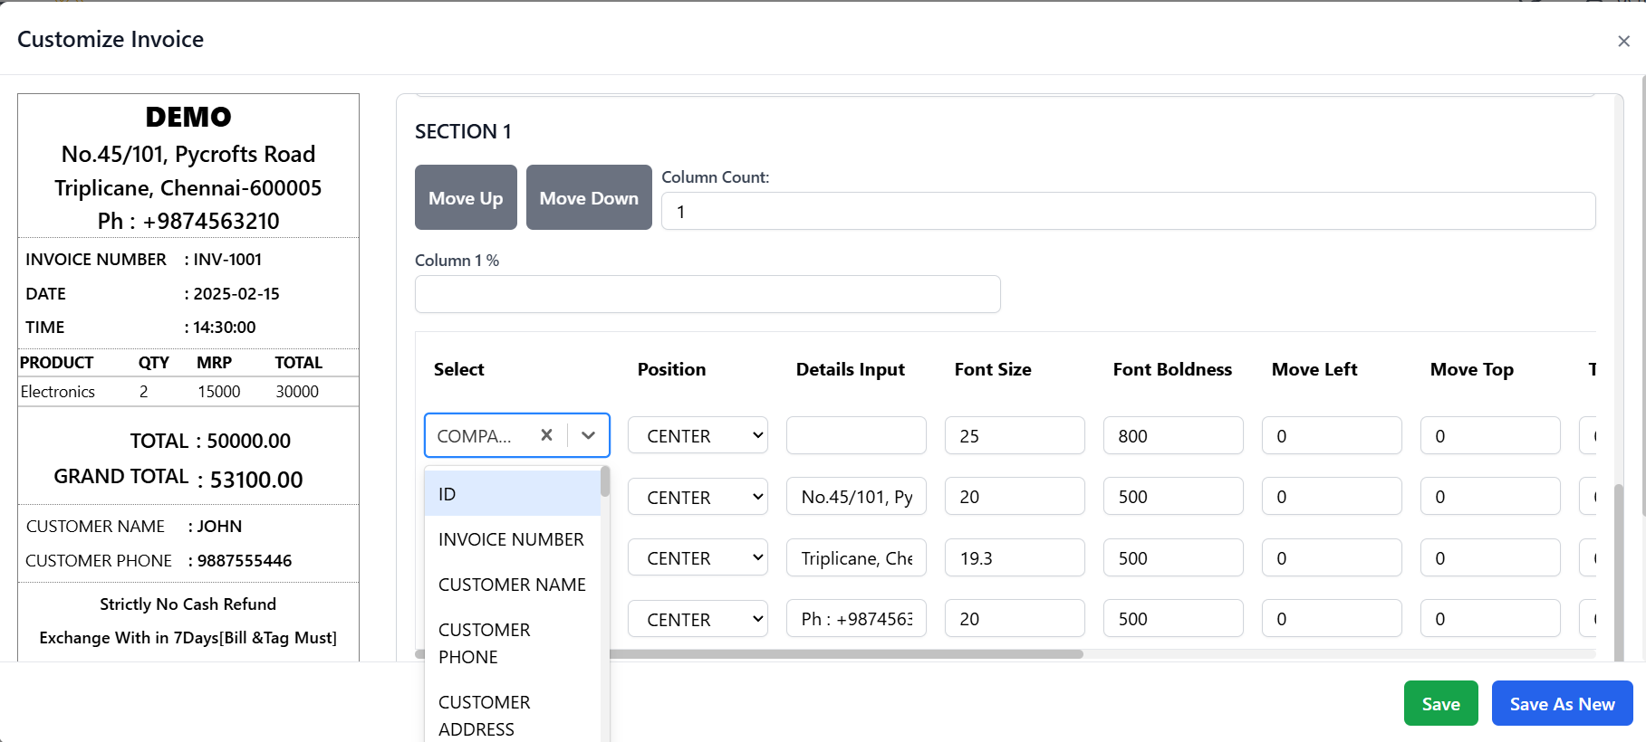
Task: Click the customer phone value 9887555446
Action: point(245,560)
